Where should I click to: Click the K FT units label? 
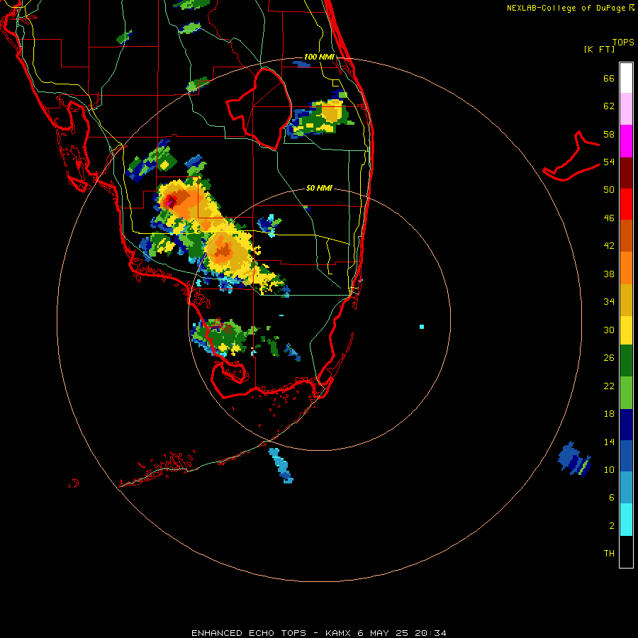599,49
